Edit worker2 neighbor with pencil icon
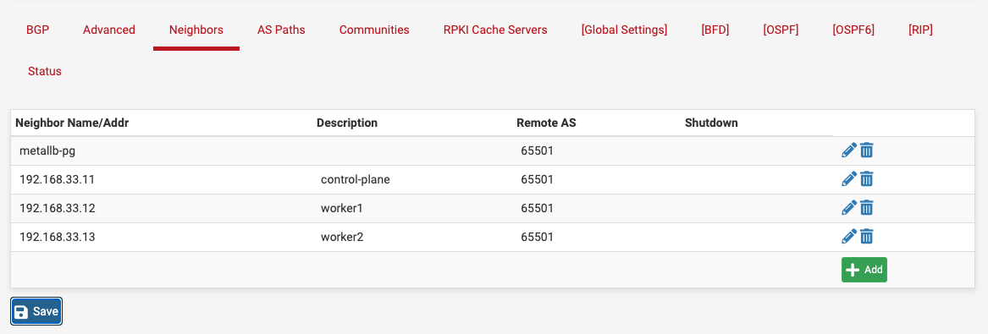 pos(849,237)
